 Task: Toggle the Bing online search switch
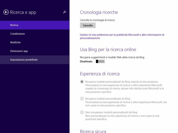pyautogui.click(x=100, y=61)
